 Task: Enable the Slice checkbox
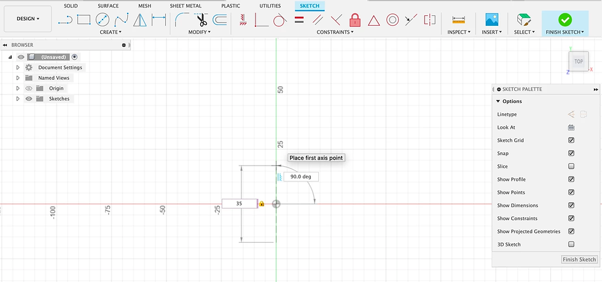coord(571,166)
